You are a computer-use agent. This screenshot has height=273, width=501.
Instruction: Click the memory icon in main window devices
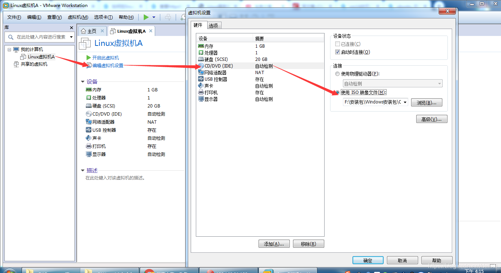click(x=88, y=90)
